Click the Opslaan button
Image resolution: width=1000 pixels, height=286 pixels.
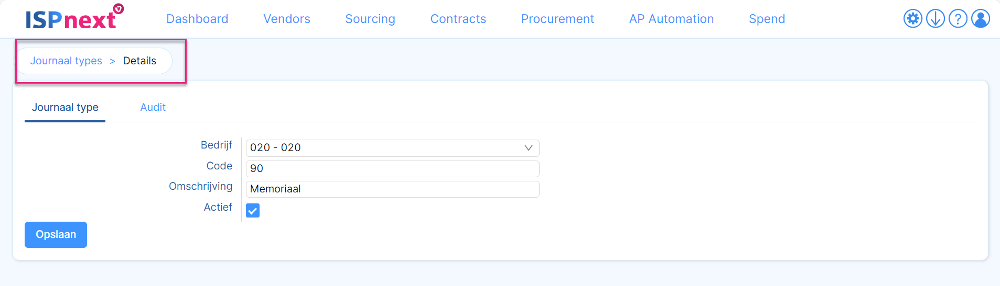coord(56,235)
